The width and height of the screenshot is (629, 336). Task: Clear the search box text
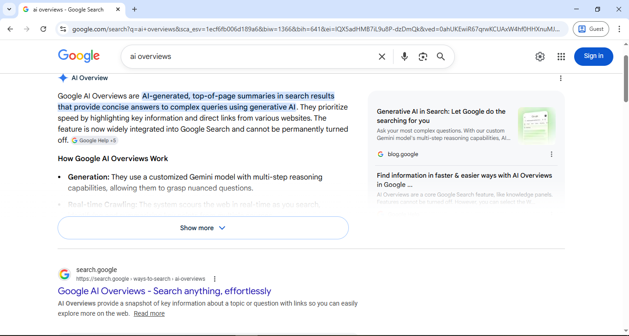tap(382, 57)
